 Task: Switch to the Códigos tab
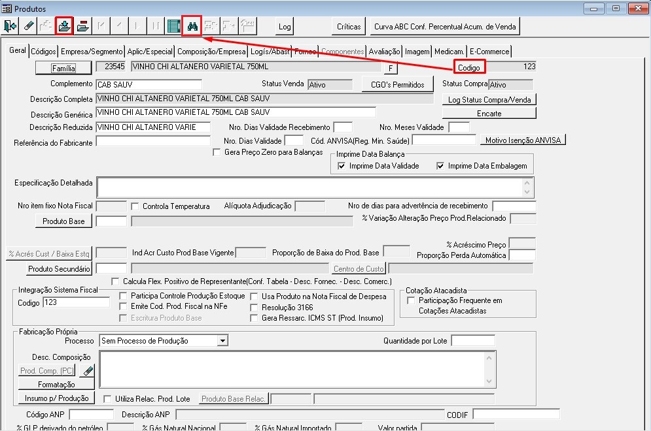[43, 52]
